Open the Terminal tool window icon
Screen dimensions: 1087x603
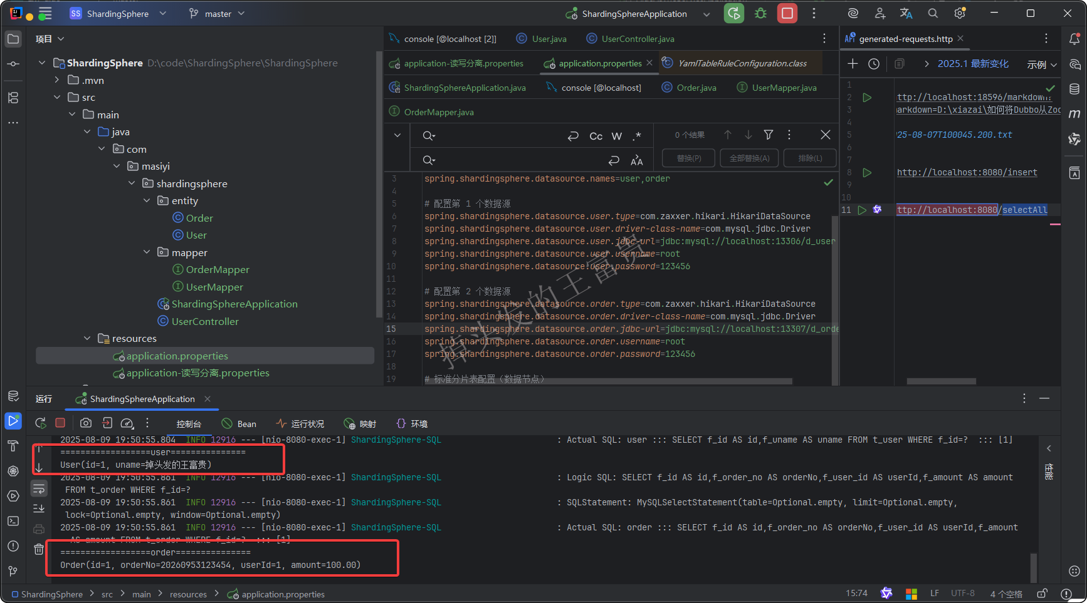(x=13, y=521)
